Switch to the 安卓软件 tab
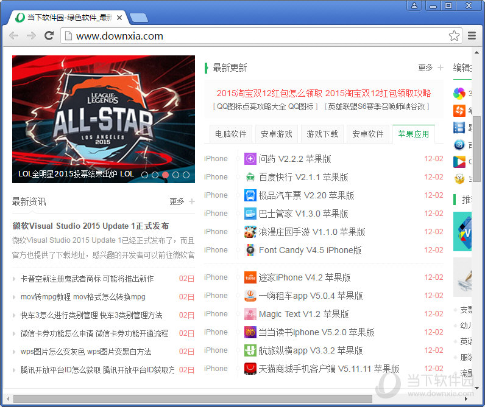This screenshot has width=485, height=407. coord(368,134)
